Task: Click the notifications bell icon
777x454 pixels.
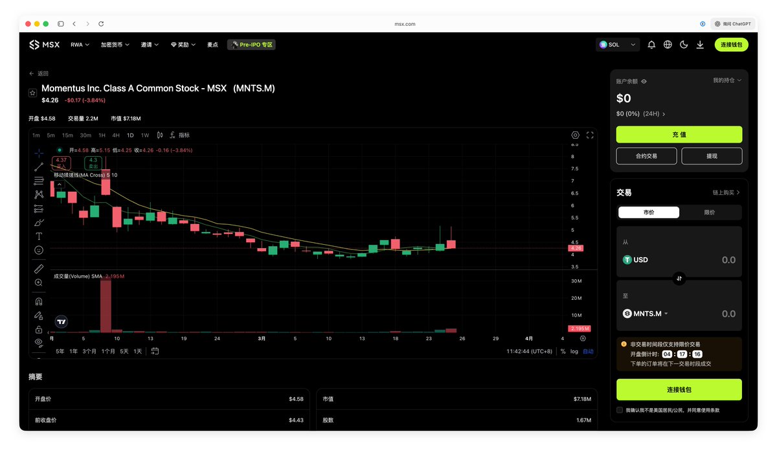Action: (x=651, y=45)
